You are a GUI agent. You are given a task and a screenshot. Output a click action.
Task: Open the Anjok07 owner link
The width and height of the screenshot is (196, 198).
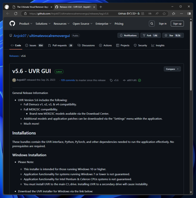[x=20, y=35]
